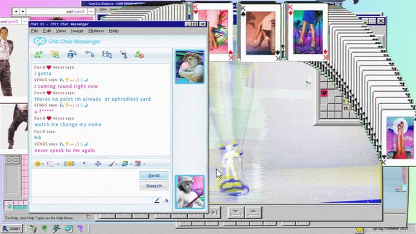
Task: Select the letter A text mode icon
Action: tap(166, 201)
